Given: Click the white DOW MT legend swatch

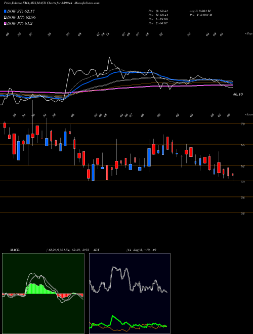Looking at the screenshot, I should 6,18.
